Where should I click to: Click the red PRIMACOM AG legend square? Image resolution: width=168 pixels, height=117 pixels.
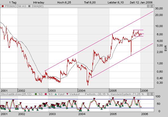3,6
